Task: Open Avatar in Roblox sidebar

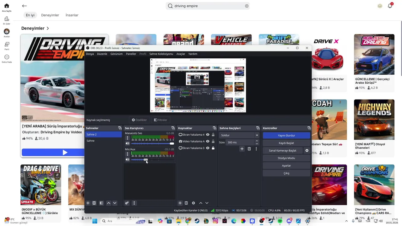Action: [7, 33]
